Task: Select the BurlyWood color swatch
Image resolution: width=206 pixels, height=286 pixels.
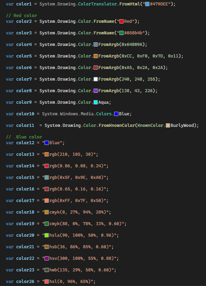Action: (168, 125)
